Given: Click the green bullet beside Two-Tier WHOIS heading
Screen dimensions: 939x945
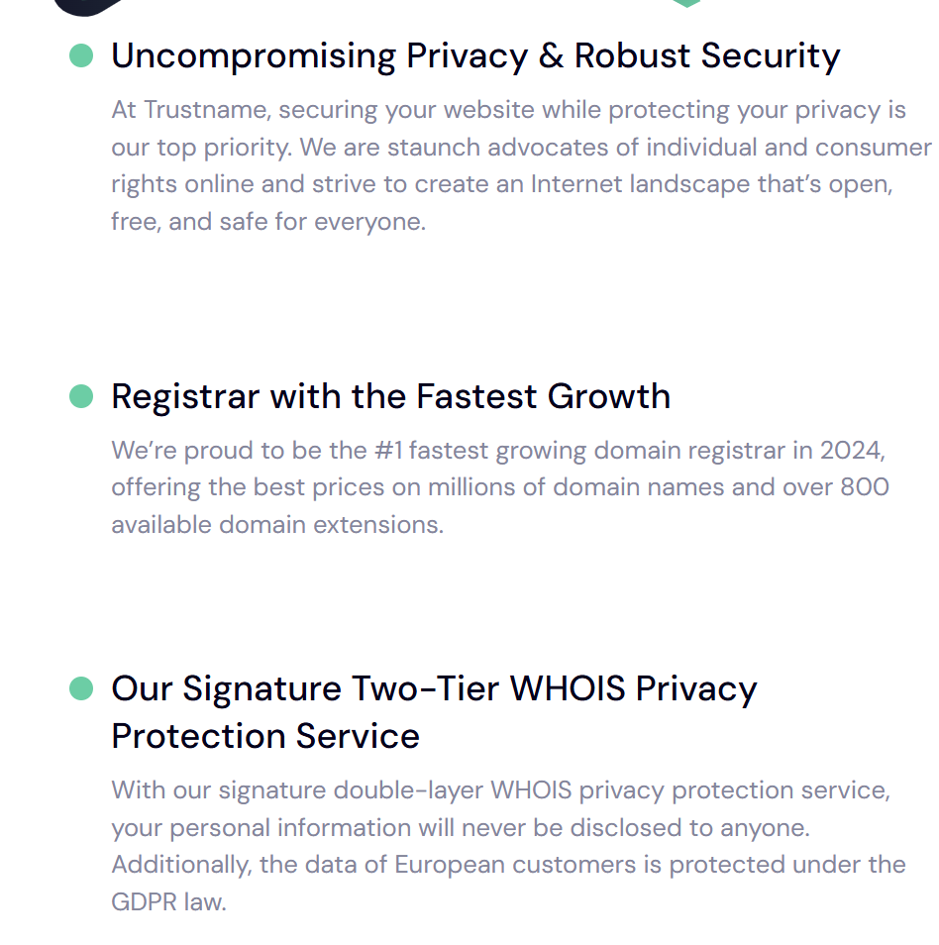Looking at the screenshot, I should (81, 687).
